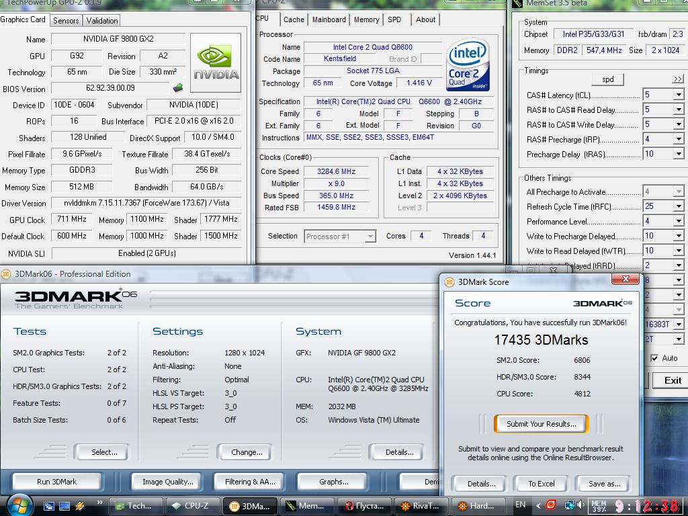Screen dimensions: 688x516
Task: Switch to GPU-Z Validation tab
Action: coord(102,21)
